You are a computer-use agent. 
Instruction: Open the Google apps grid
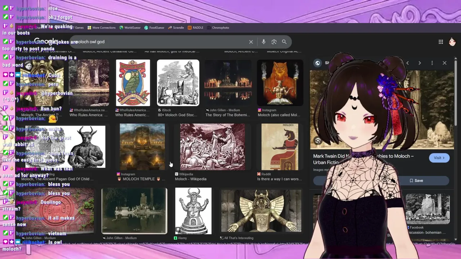coord(441,42)
